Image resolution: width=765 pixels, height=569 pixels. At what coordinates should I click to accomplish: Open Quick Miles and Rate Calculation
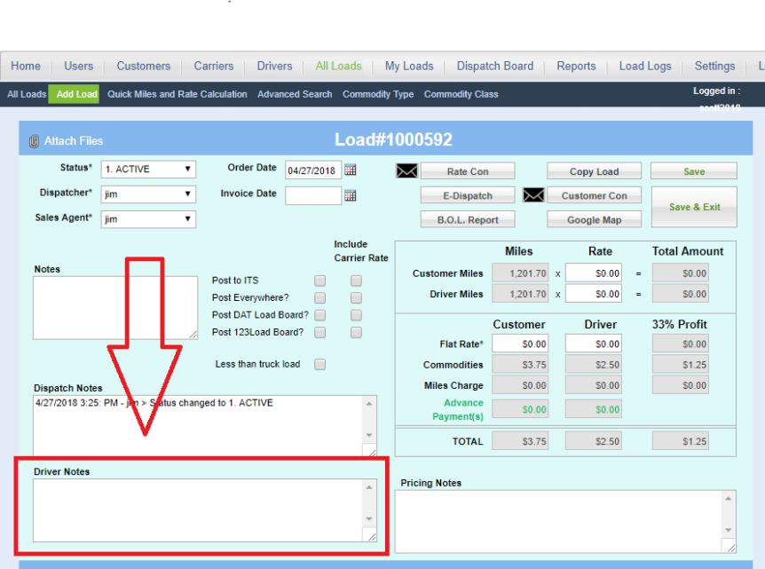[177, 94]
